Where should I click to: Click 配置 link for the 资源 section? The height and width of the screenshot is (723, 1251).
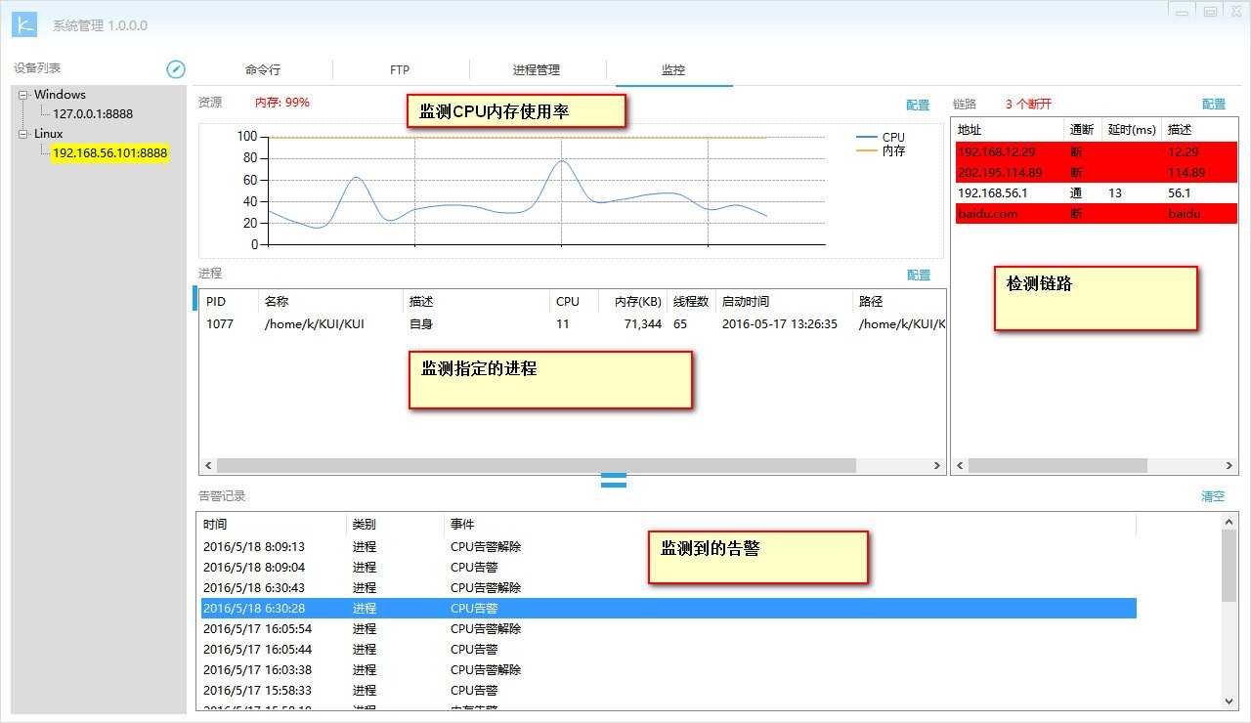point(918,105)
